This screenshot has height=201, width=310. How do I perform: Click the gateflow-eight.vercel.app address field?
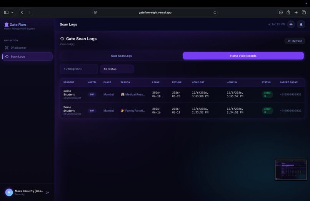(155, 12)
